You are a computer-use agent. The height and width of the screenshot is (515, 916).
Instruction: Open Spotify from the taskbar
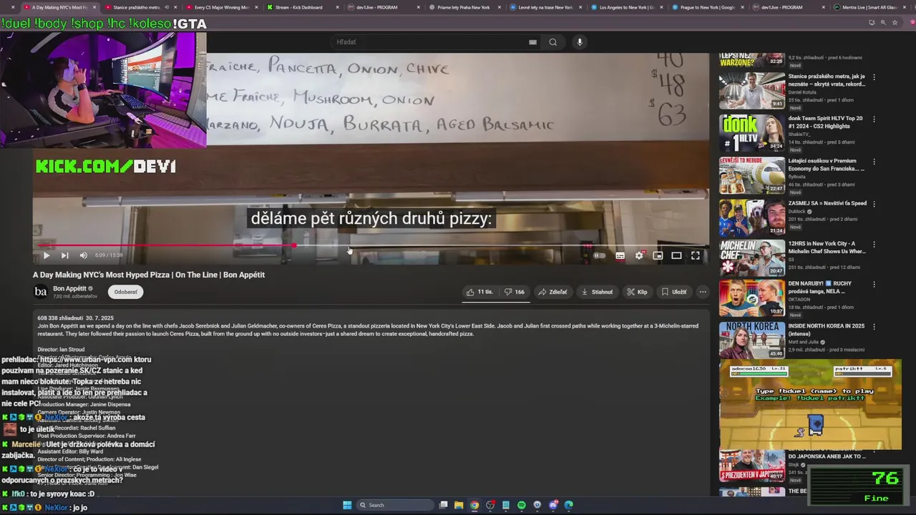point(522,505)
